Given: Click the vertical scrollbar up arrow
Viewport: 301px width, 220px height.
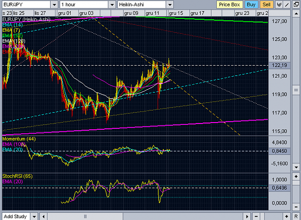Looking at the screenshot, I should 296,14.
